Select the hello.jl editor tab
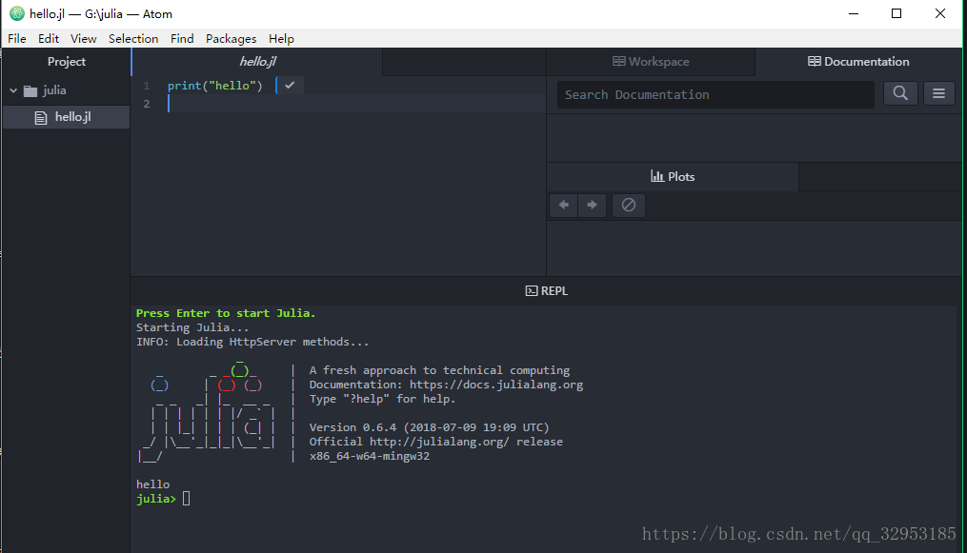The height and width of the screenshot is (553, 967). (x=257, y=62)
